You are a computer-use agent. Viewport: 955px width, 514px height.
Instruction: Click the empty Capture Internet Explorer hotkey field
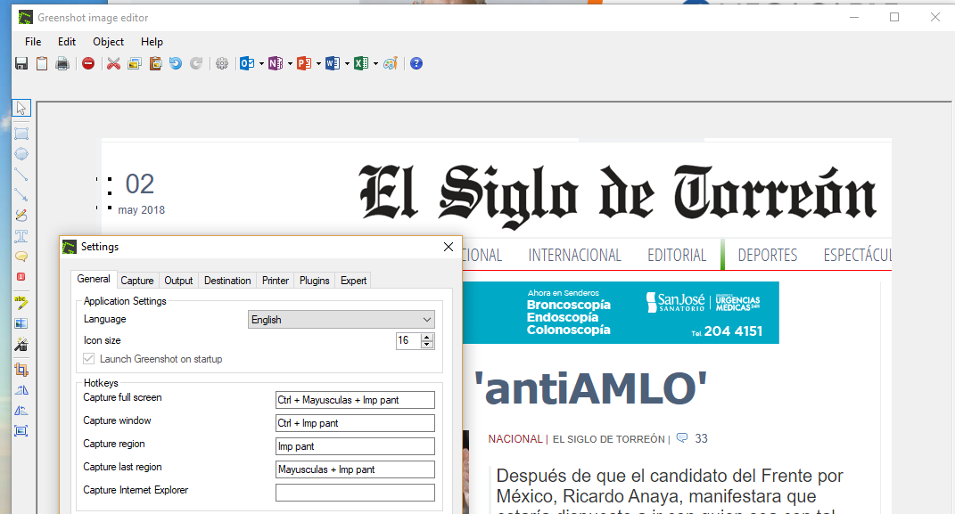[x=355, y=492]
